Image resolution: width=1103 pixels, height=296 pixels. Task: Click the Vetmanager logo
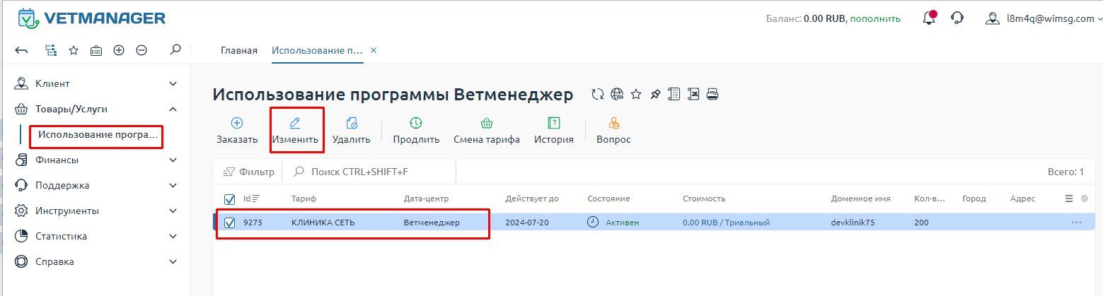click(92, 18)
